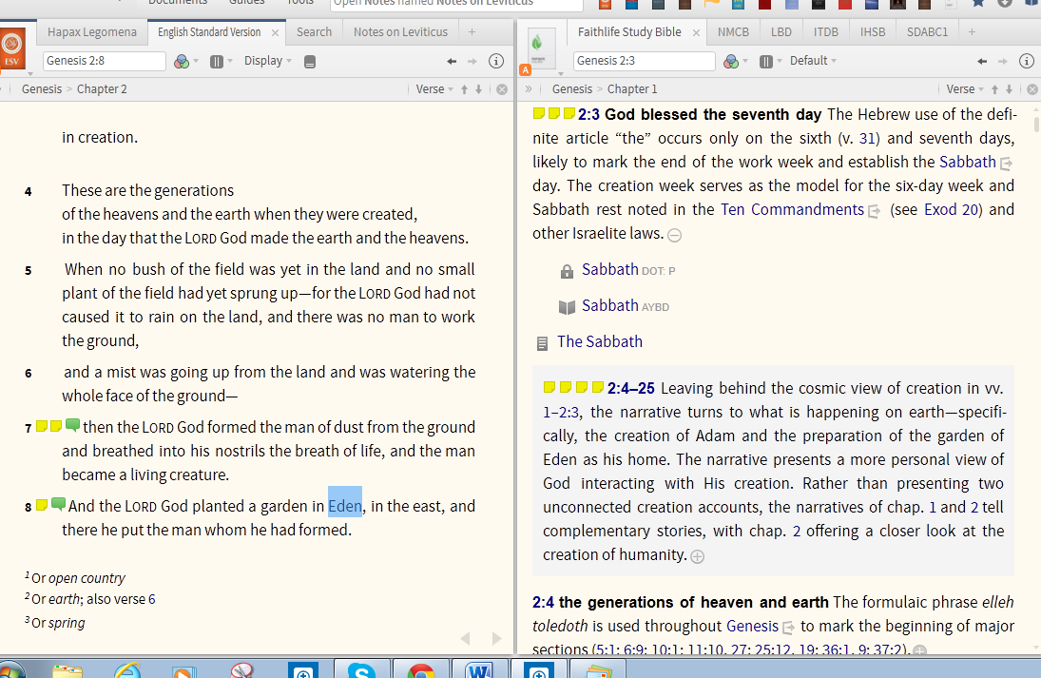1041x678 pixels.
Task: Follow the Exod 20 reference link
Action: (952, 209)
